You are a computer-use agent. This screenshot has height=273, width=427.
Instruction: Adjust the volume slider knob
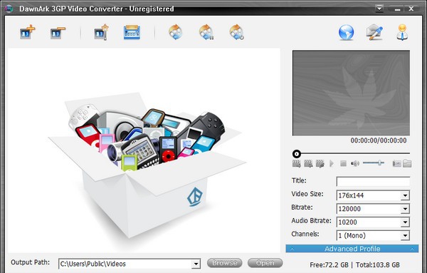(x=379, y=163)
